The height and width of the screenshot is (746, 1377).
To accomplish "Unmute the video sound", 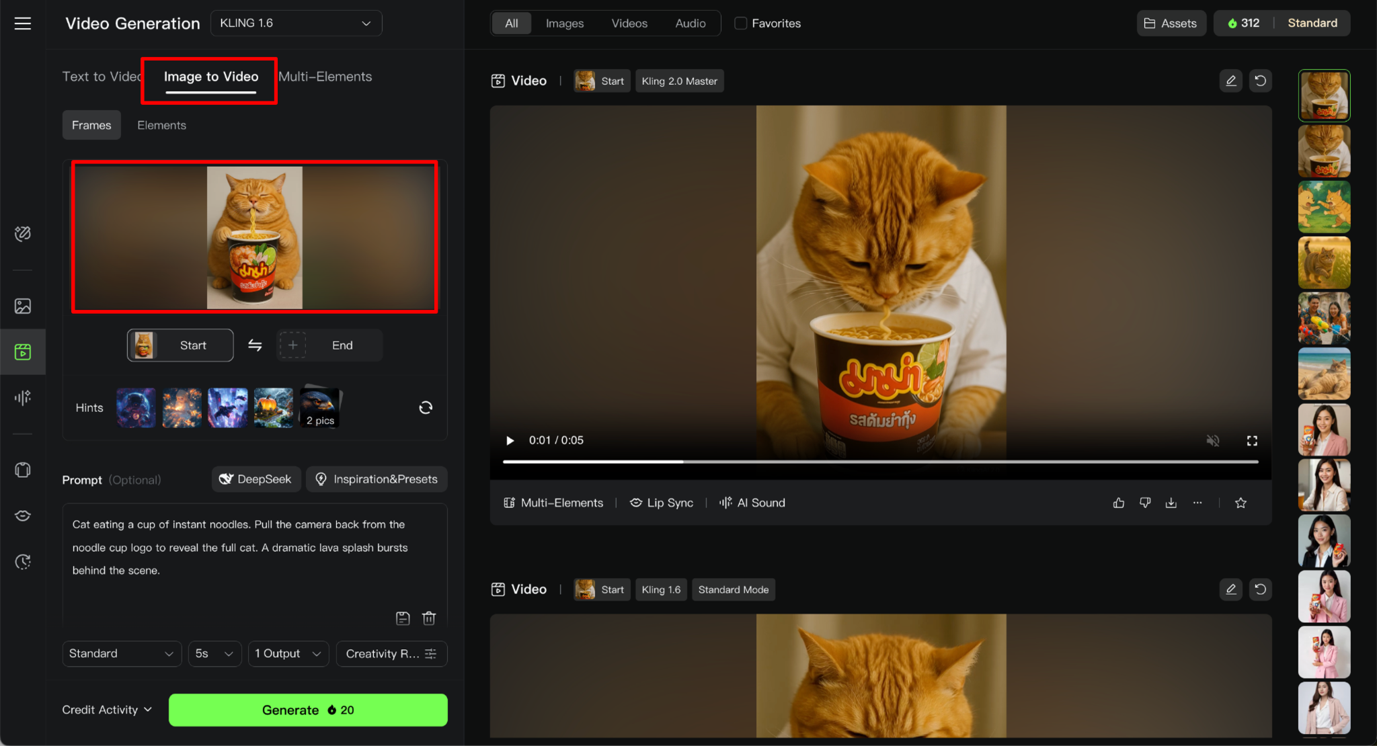I will click(1213, 441).
